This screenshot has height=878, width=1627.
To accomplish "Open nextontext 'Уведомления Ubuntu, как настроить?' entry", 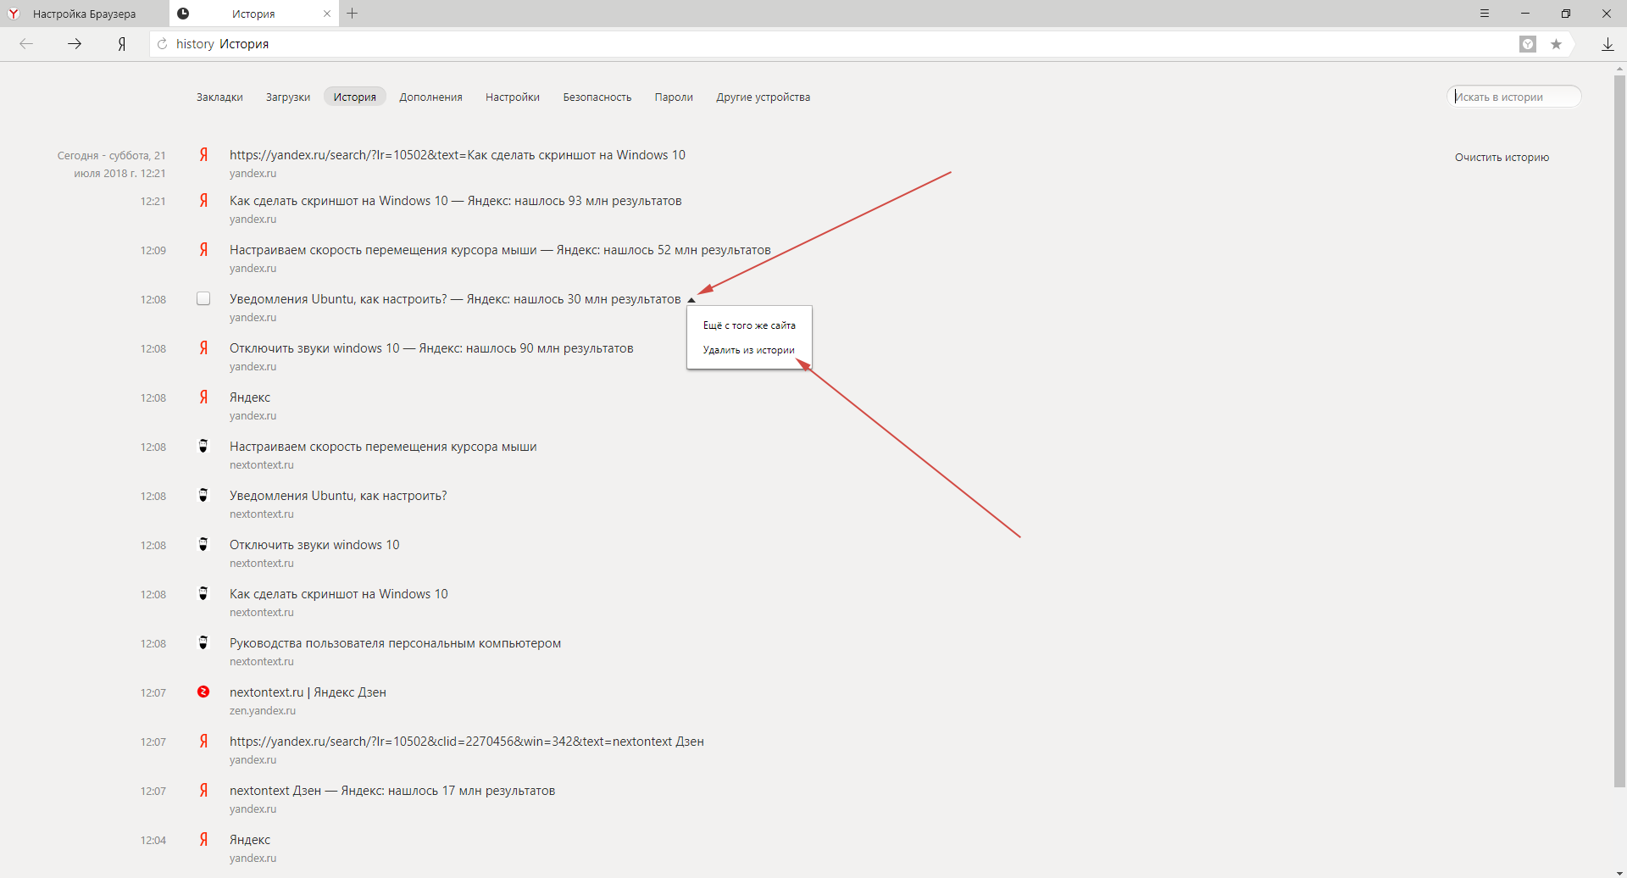I will click(x=338, y=496).
